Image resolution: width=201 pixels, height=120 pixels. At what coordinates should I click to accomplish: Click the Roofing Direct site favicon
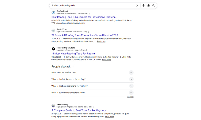coord(53,12)
